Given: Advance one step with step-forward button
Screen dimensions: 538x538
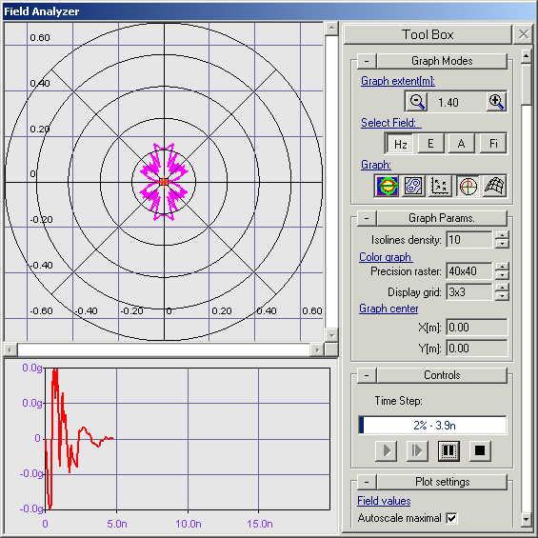Looking at the screenshot, I should coord(417,450).
